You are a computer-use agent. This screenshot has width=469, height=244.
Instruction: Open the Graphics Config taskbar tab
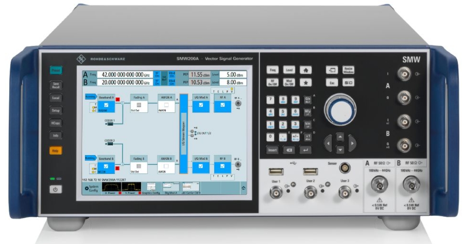[151, 187]
